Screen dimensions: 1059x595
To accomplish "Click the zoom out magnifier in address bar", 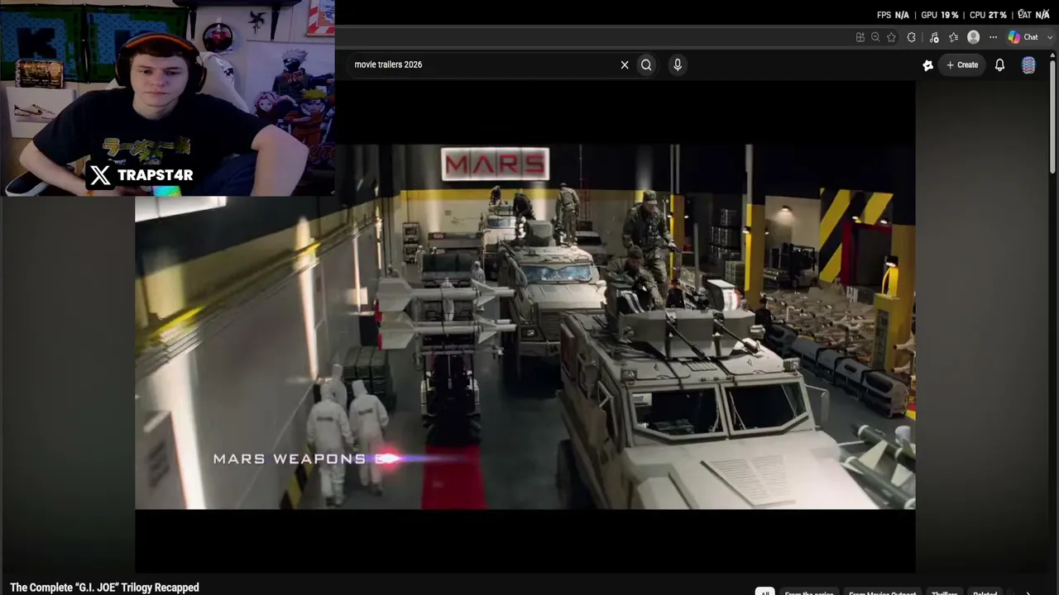I will (875, 37).
